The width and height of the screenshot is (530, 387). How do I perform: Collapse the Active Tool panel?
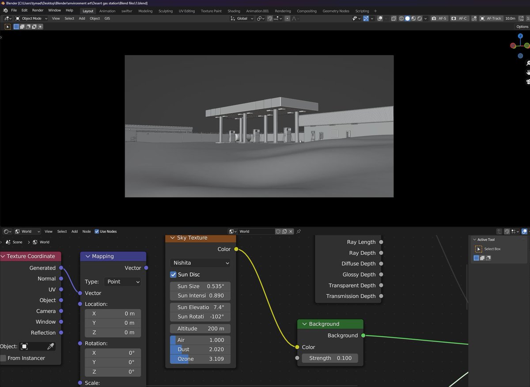475,240
